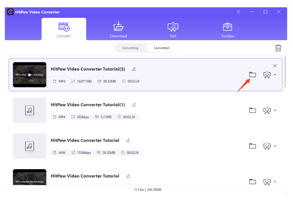Select the Converted list tab
293x203 pixels.
(161, 48)
